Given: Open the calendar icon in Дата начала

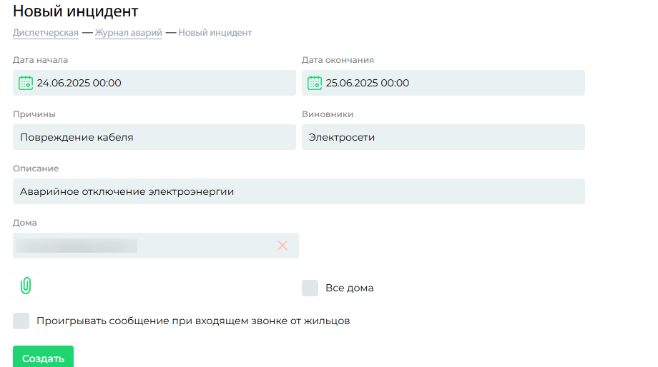Looking at the screenshot, I should point(26,83).
